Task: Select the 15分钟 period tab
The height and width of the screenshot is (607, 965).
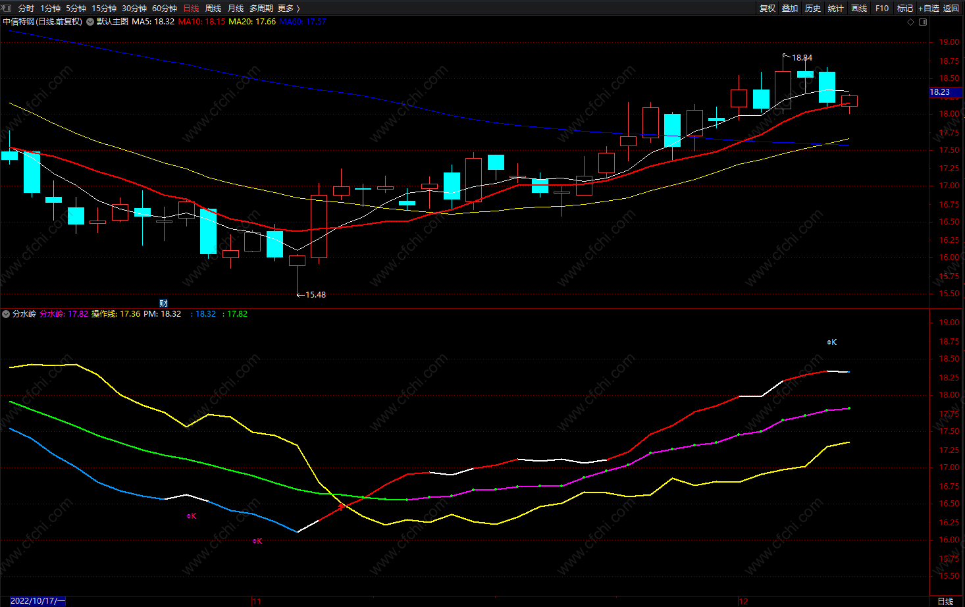Action: [x=104, y=8]
